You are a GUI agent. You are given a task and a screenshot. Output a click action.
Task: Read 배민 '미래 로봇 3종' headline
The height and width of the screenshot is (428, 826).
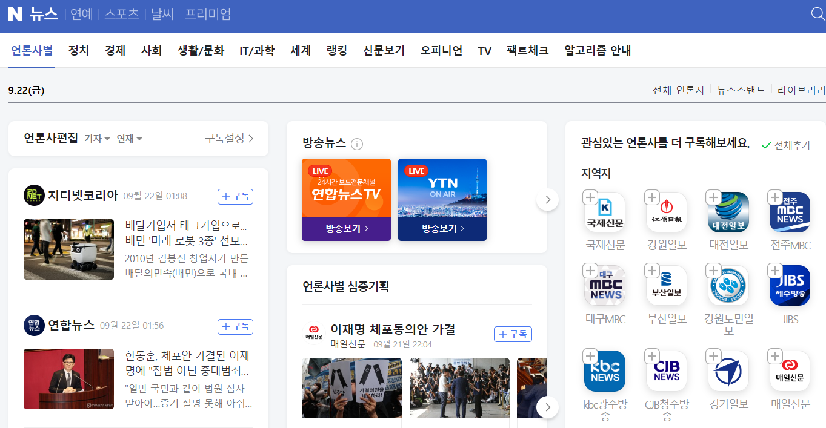click(x=187, y=234)
